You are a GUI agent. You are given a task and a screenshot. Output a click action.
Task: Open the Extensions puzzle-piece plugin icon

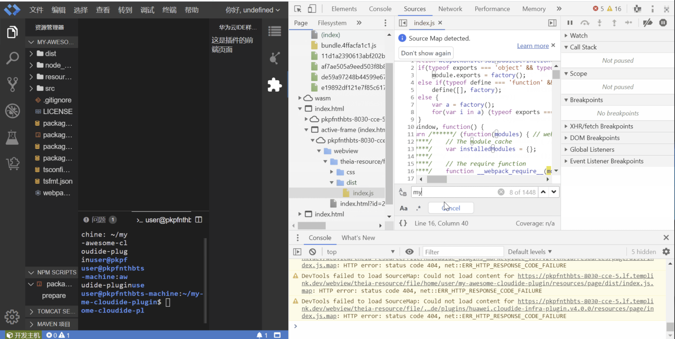274,85
